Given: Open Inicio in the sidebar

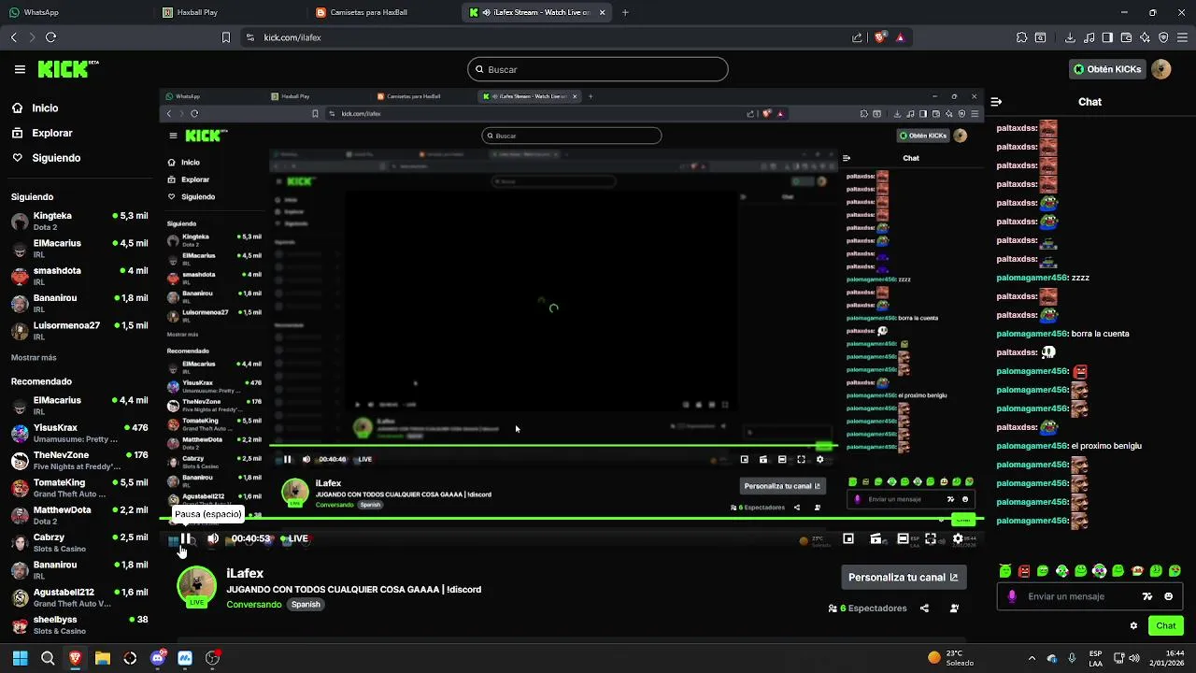Looking at the screenshot, I should 36,108.
